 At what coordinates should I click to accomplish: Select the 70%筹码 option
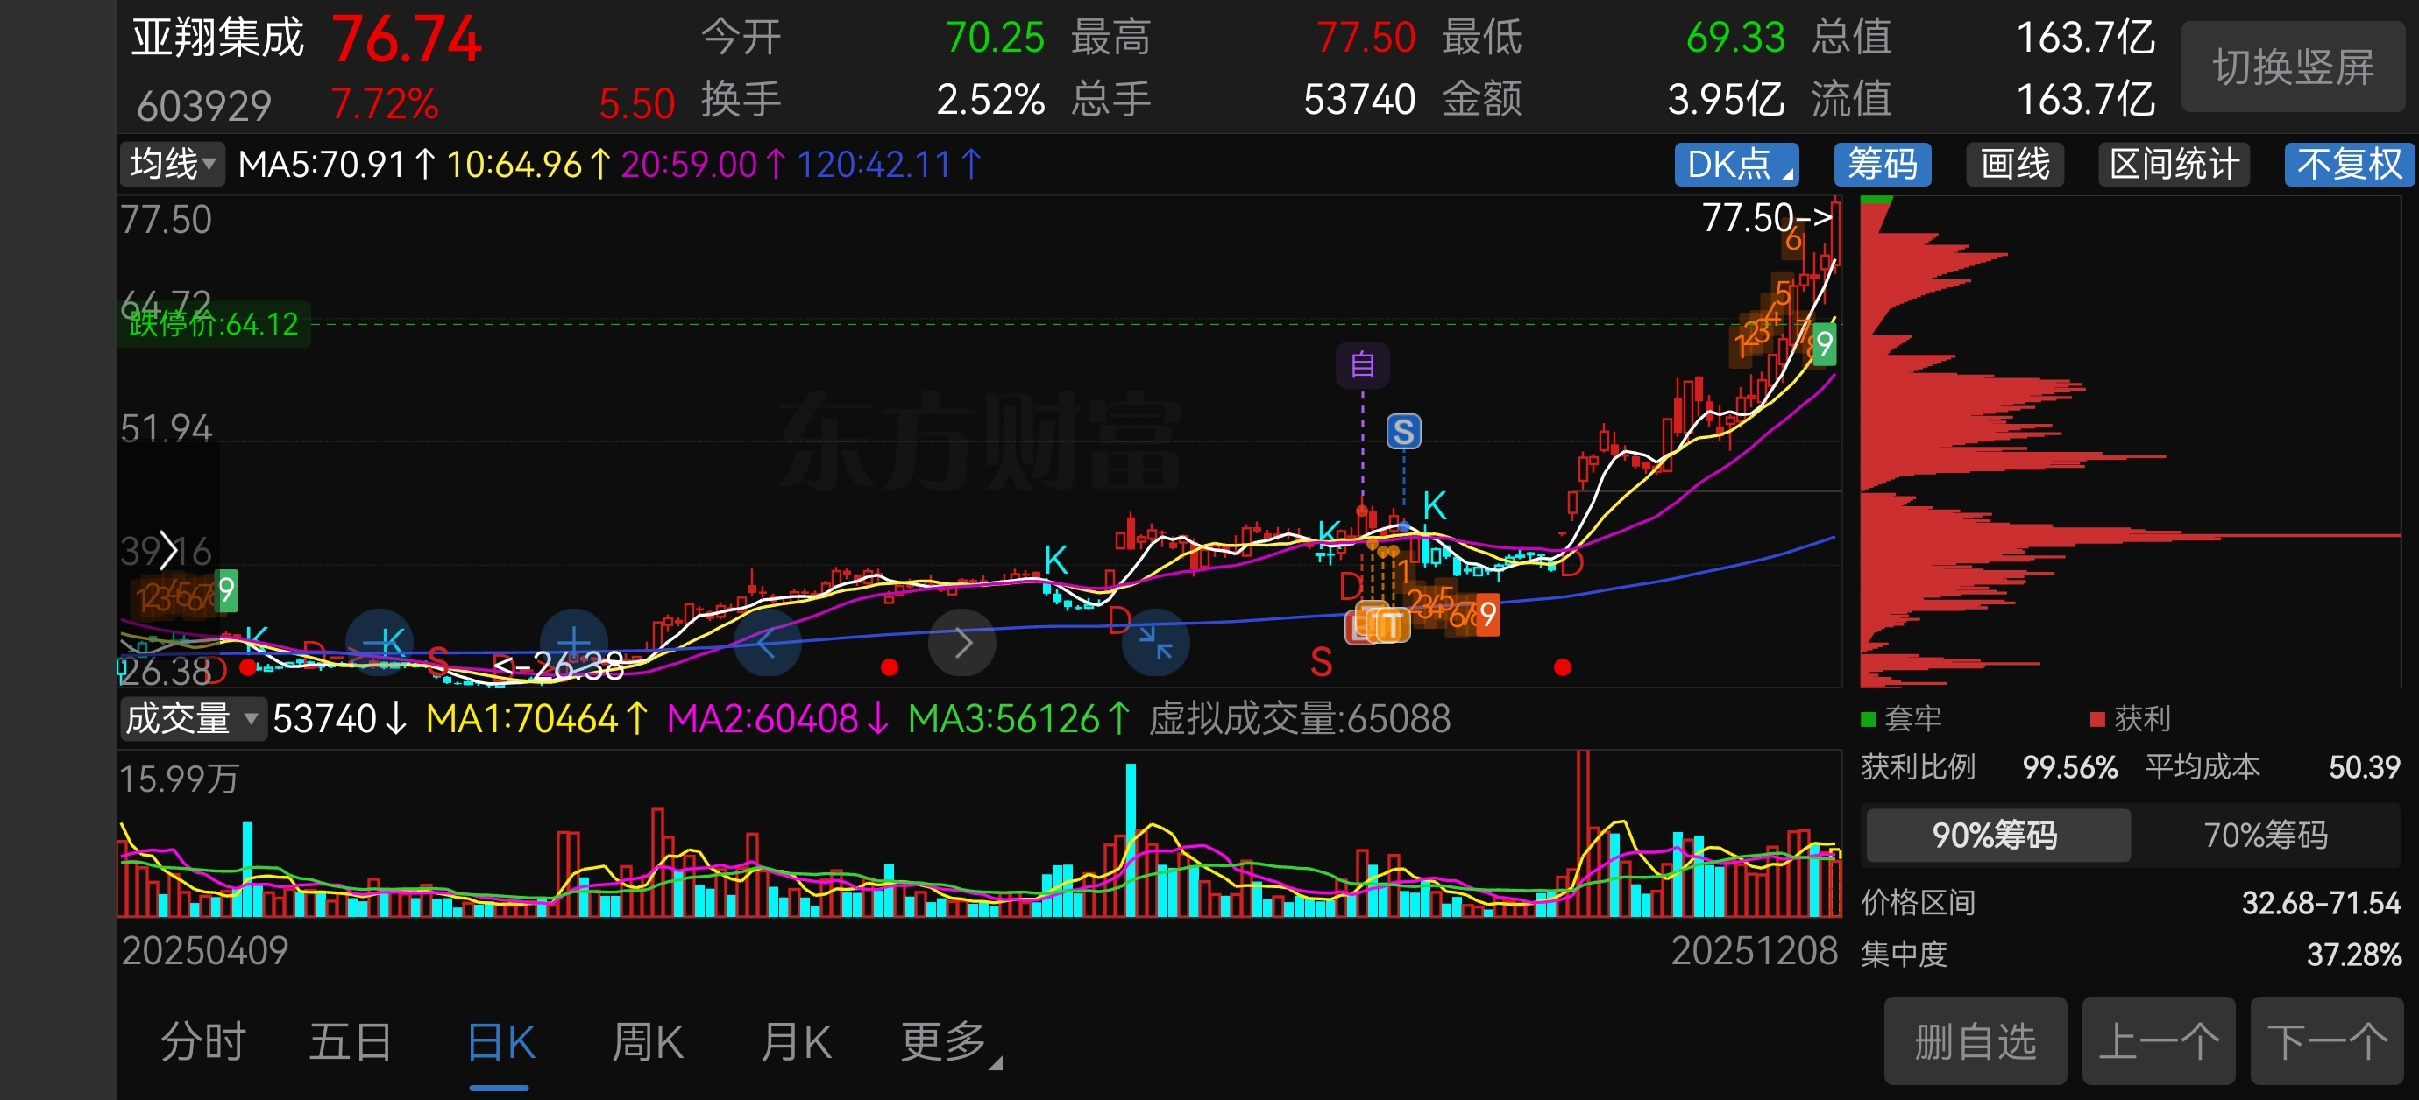(2264, 835)
